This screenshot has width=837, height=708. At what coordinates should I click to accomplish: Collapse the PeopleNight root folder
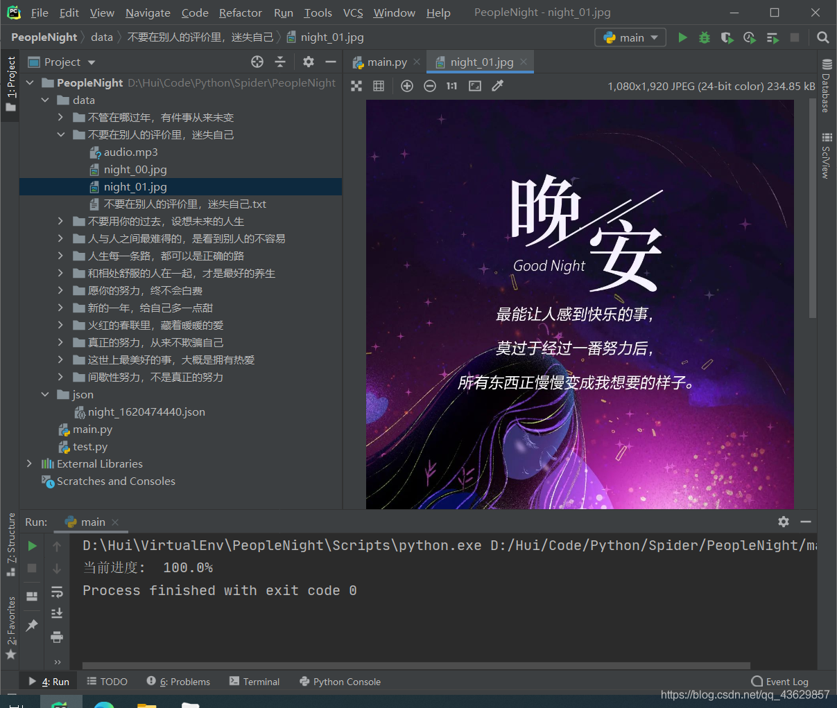pos(30,82)
